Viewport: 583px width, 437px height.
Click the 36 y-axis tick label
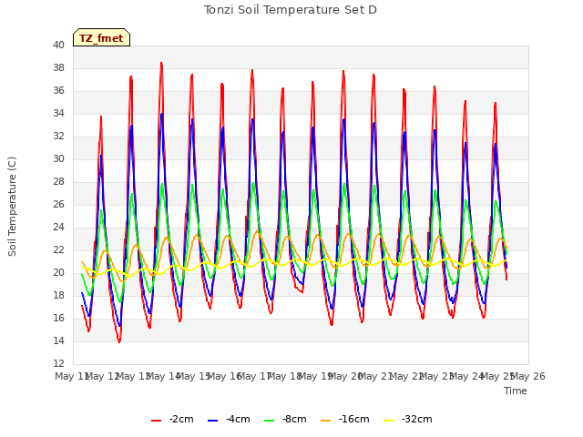pyautogui.click(x=58, y=90)
